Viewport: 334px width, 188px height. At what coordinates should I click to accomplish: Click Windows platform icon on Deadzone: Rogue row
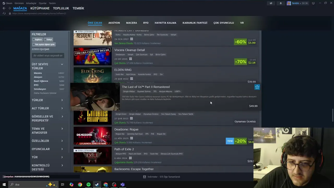(132, 138)
